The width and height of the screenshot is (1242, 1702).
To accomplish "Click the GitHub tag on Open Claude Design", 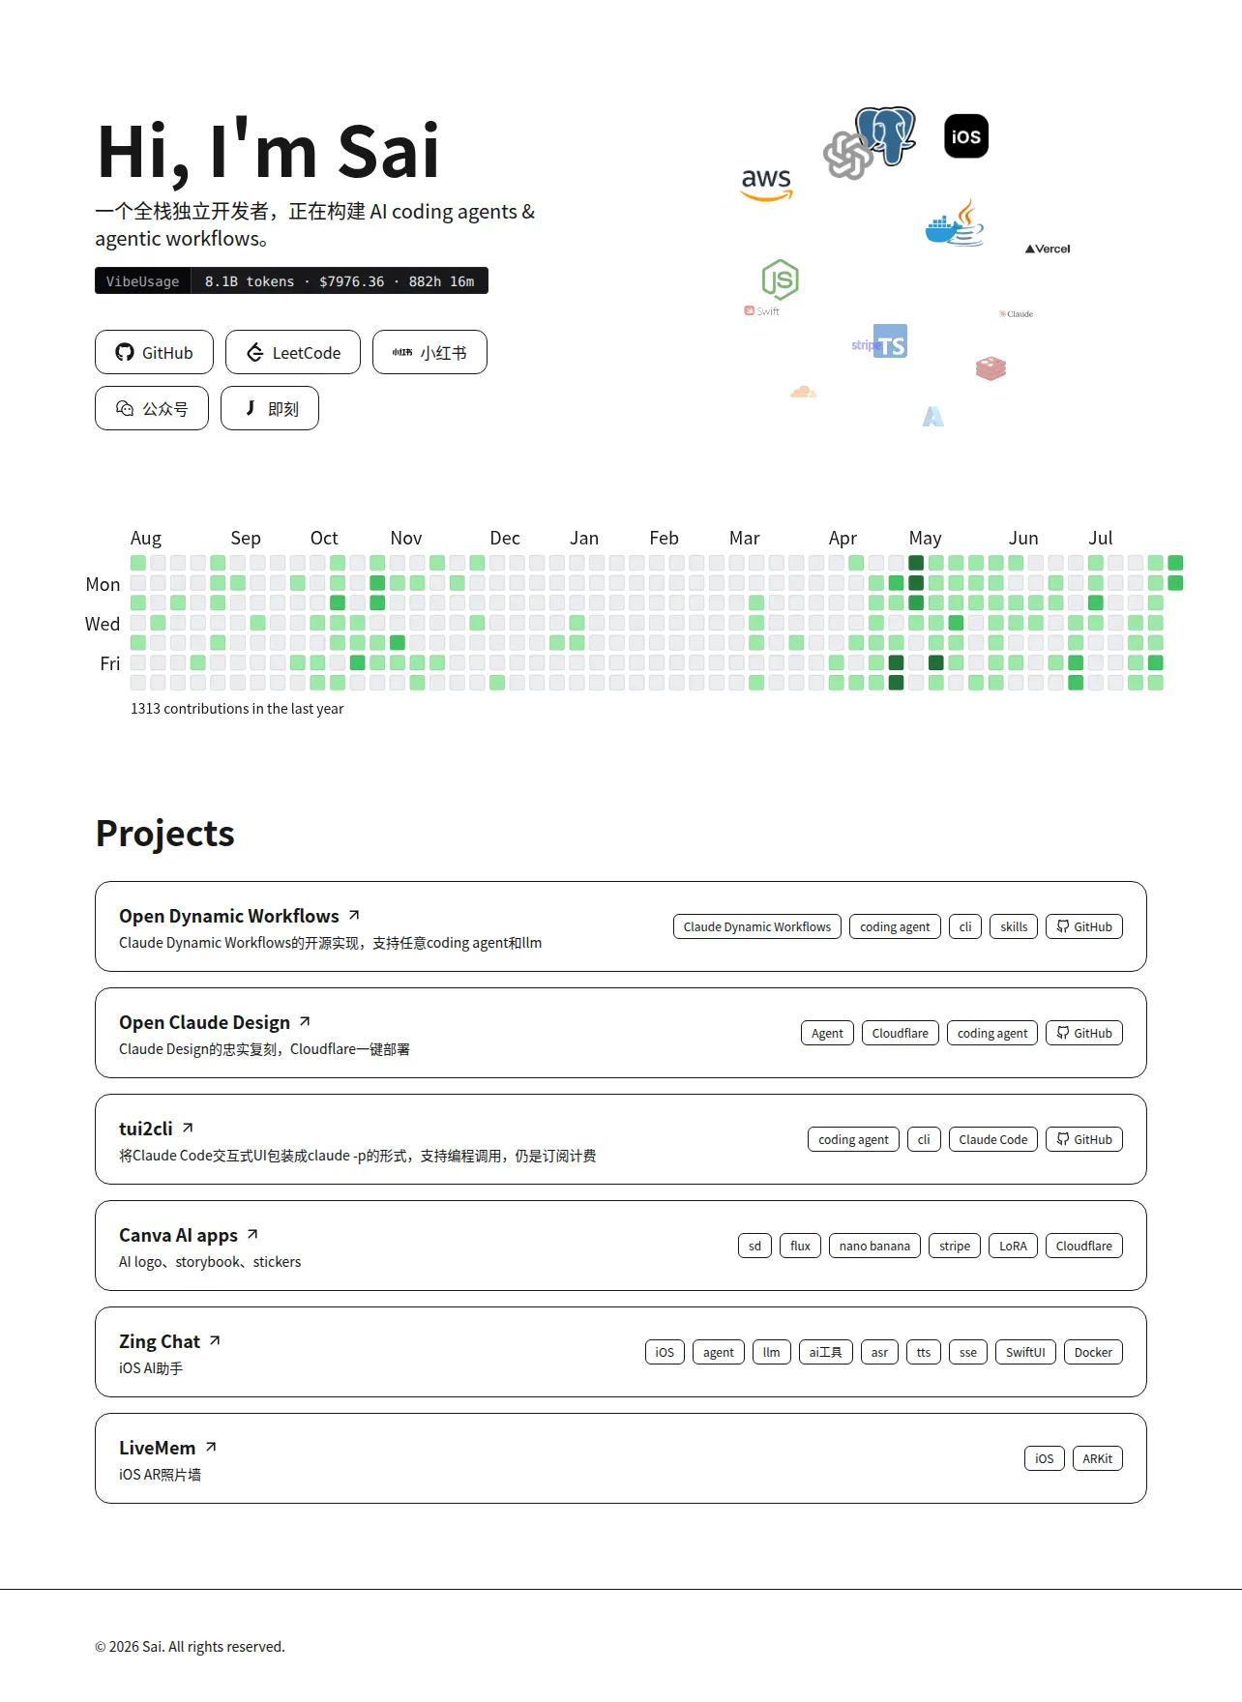I will 1084,1033.
